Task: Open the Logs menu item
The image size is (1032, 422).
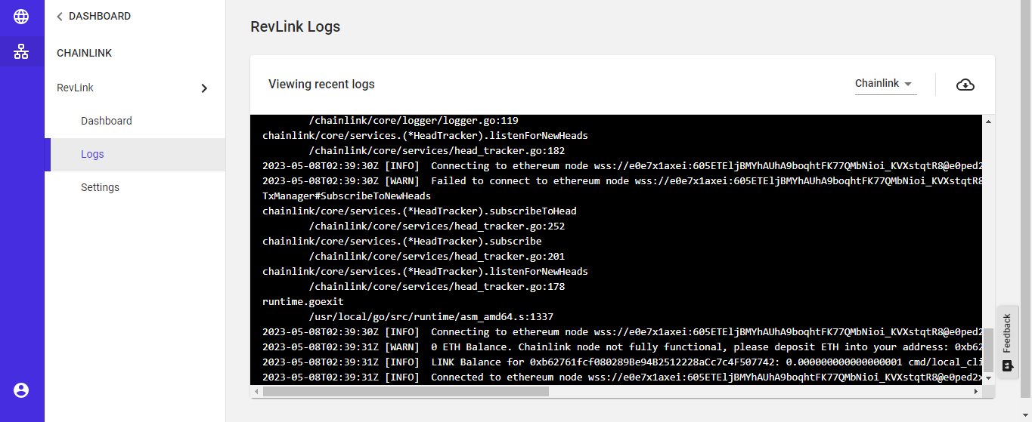Action: pos(135,154)
